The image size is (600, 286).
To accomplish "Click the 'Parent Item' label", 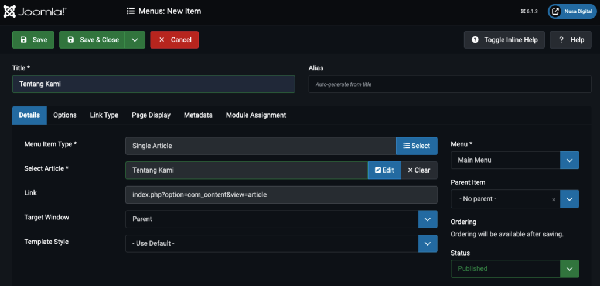I will [x=468, y=182].
